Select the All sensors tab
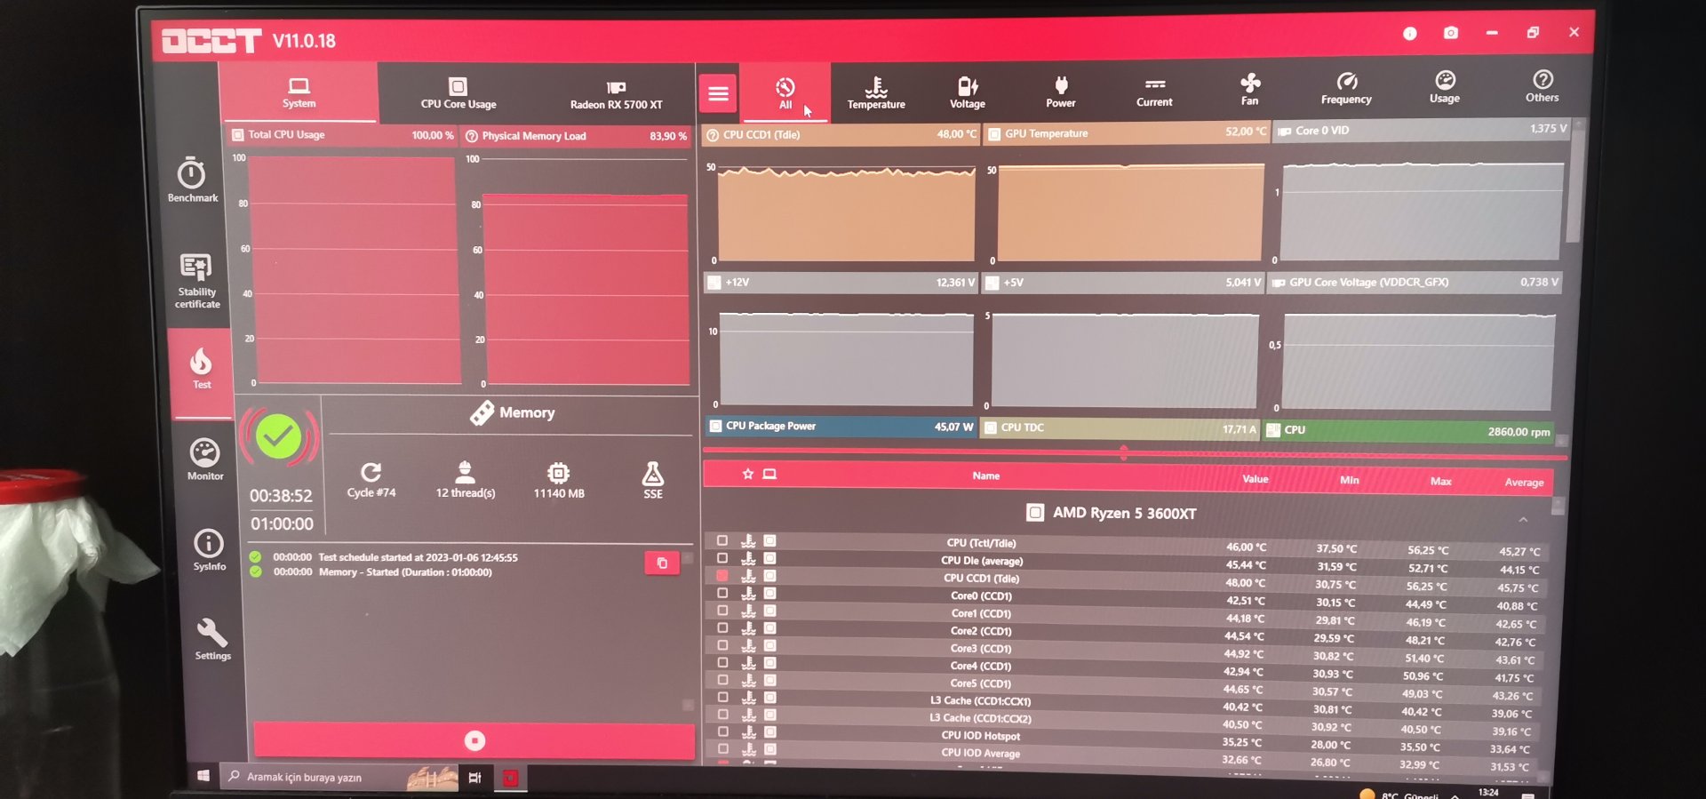Screen dimensions: 1706x799 [x=785, y=92]
